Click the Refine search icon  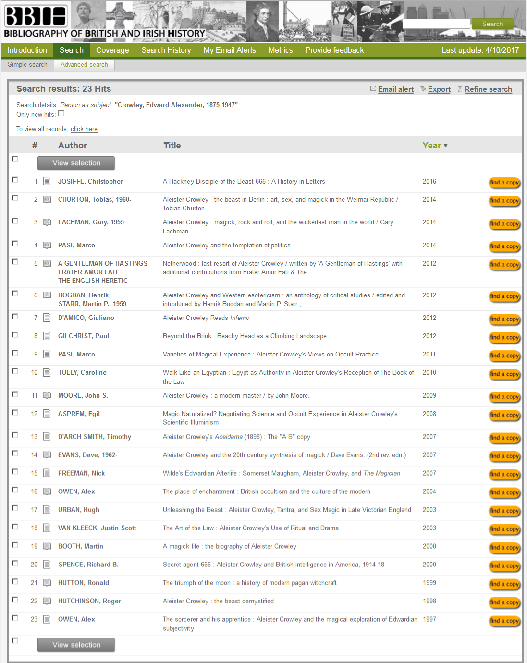pyautogui.click(x=460, y=89)
